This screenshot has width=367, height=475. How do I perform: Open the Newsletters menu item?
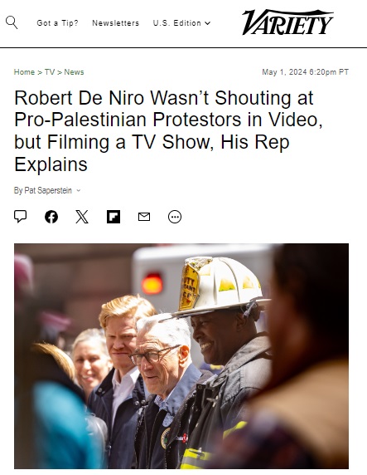[116, 23]
